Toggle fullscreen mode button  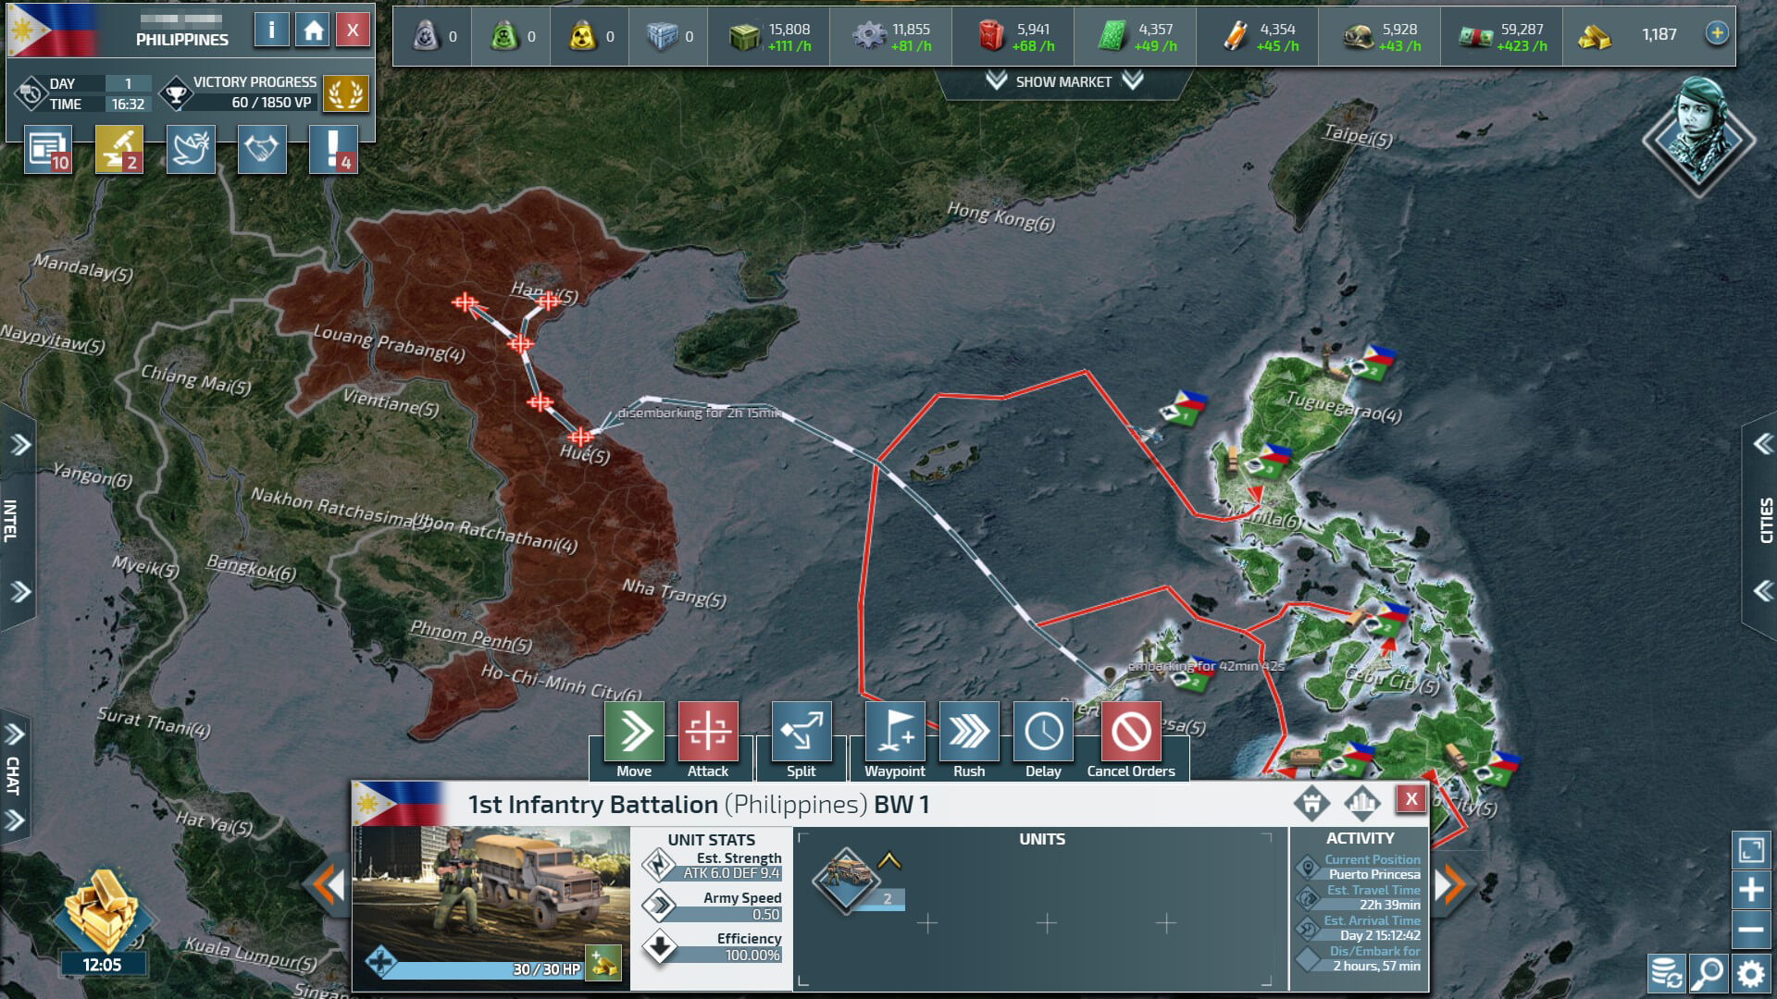click(x=1751, y=850)
